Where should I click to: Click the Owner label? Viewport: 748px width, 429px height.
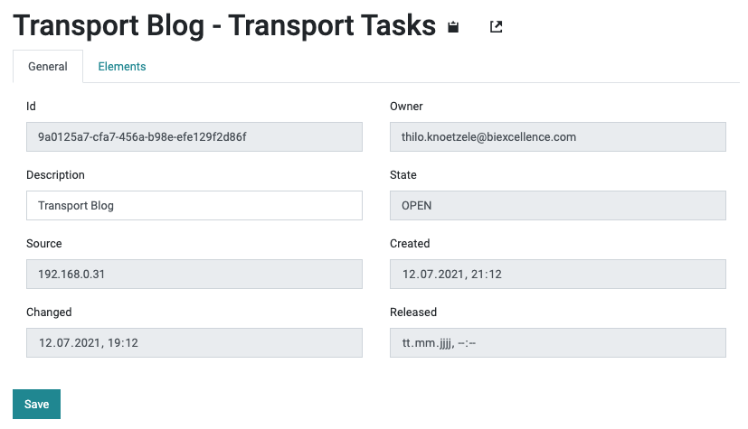406,107
